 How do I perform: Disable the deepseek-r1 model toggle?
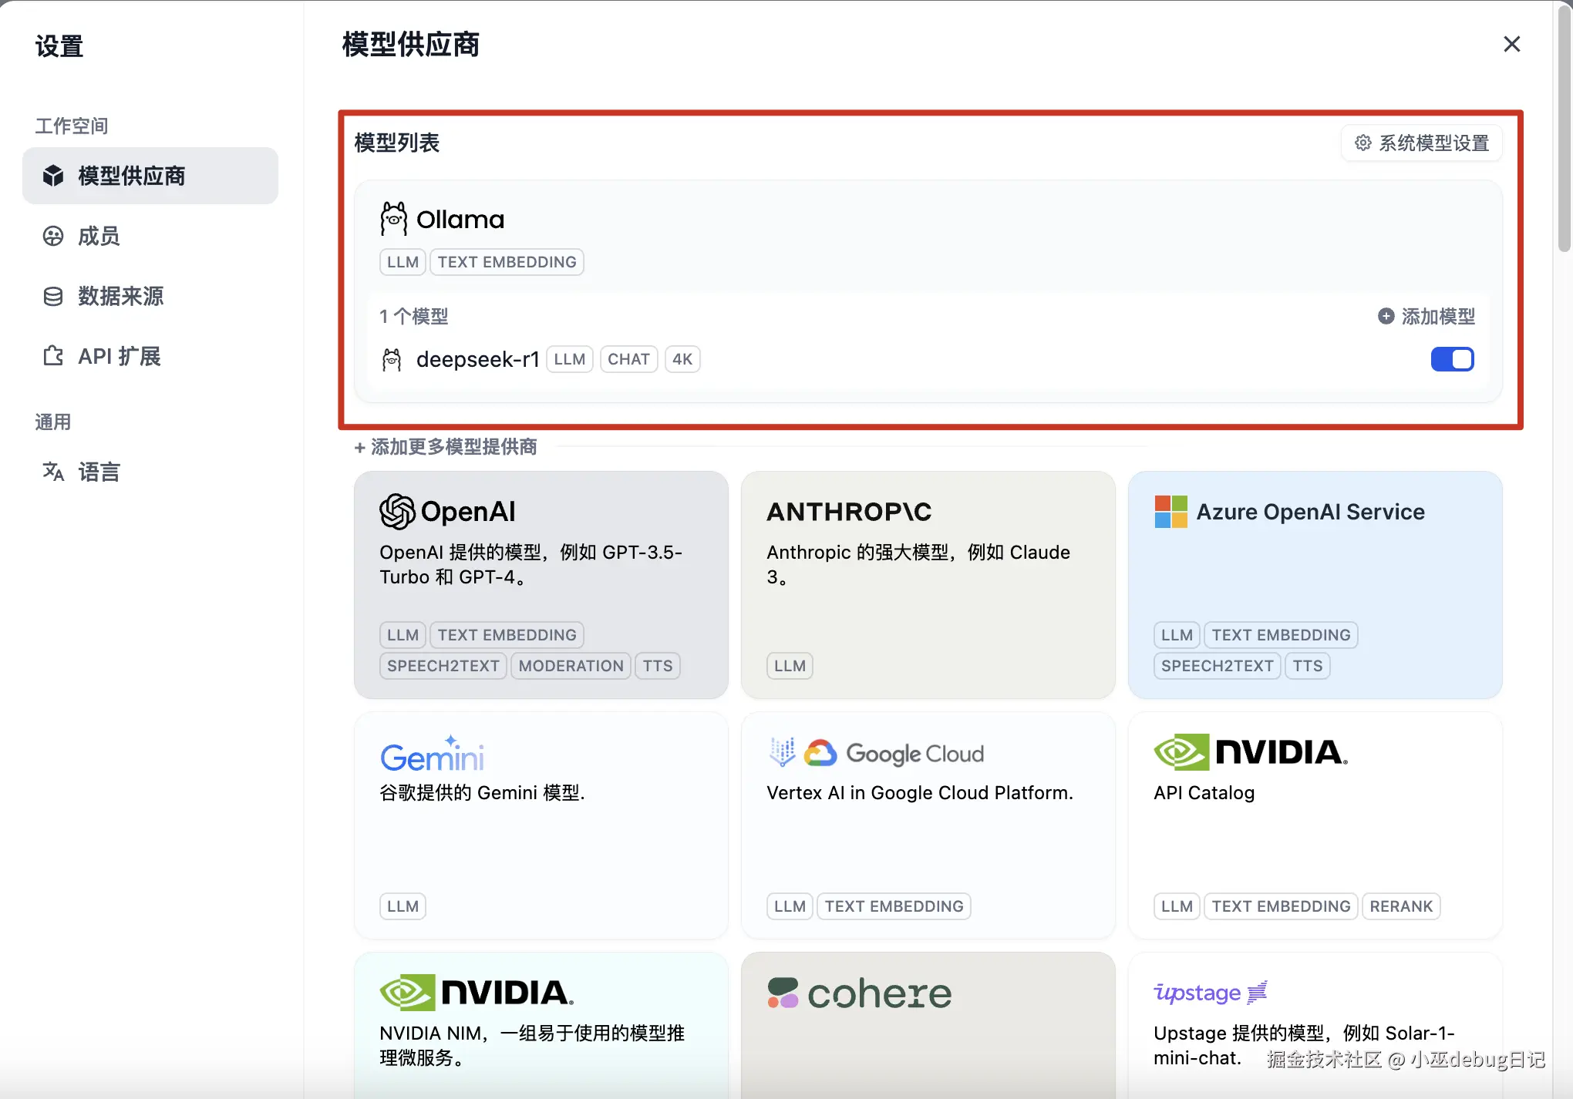1452,358
